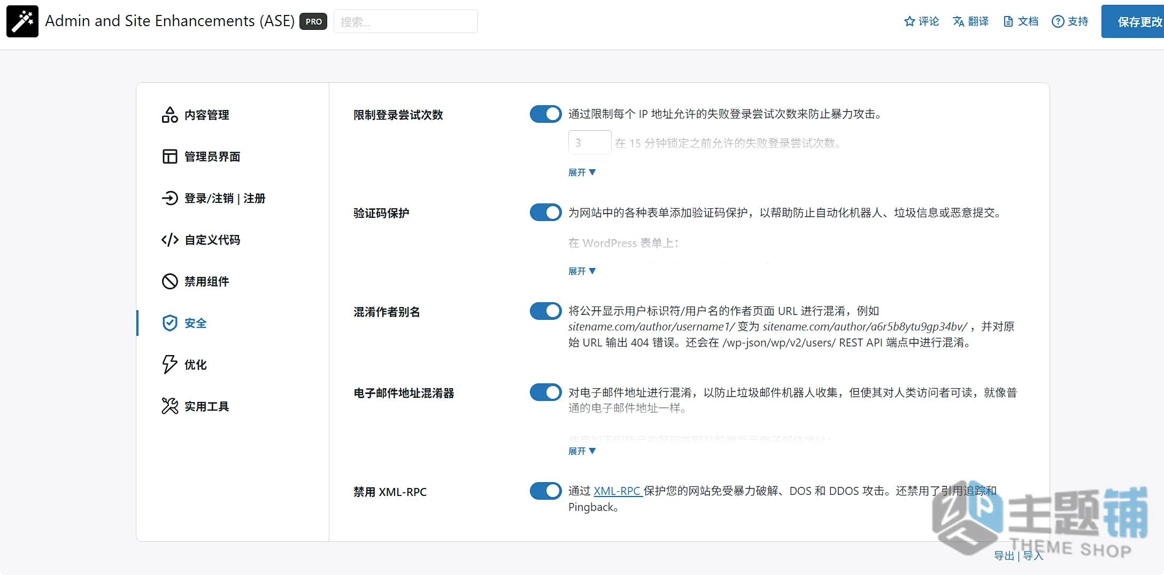Click the question mark icon beside 支持
The width and height of the screenshot is (1164, 575).
pos(1058,21)
